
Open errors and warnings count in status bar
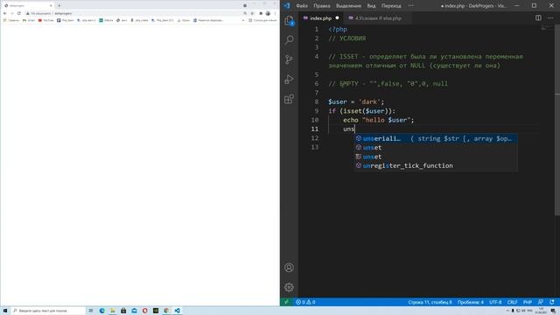pos(305,302)
